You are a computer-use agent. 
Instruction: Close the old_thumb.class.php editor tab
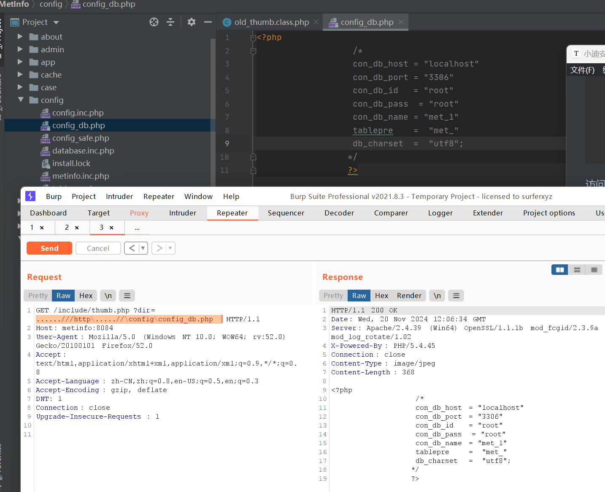(x=316, y=22)
